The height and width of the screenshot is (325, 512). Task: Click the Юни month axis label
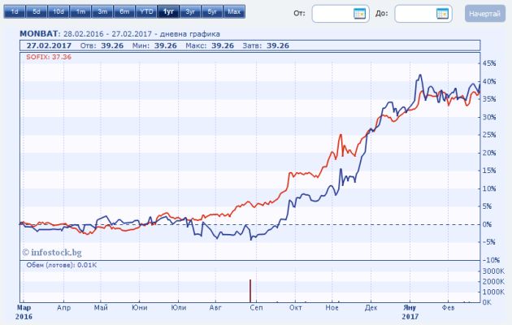point(140,308)
